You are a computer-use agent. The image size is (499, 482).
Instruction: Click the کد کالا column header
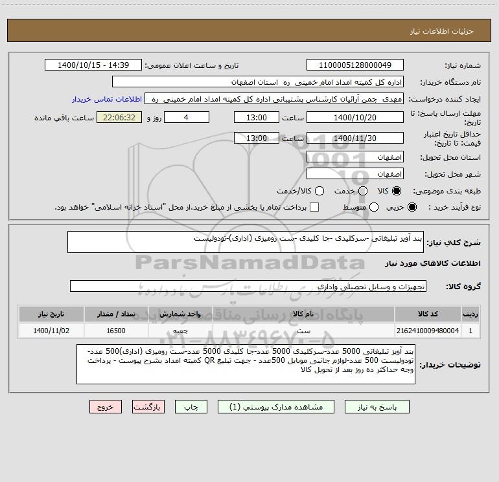[x=428, y=314]
